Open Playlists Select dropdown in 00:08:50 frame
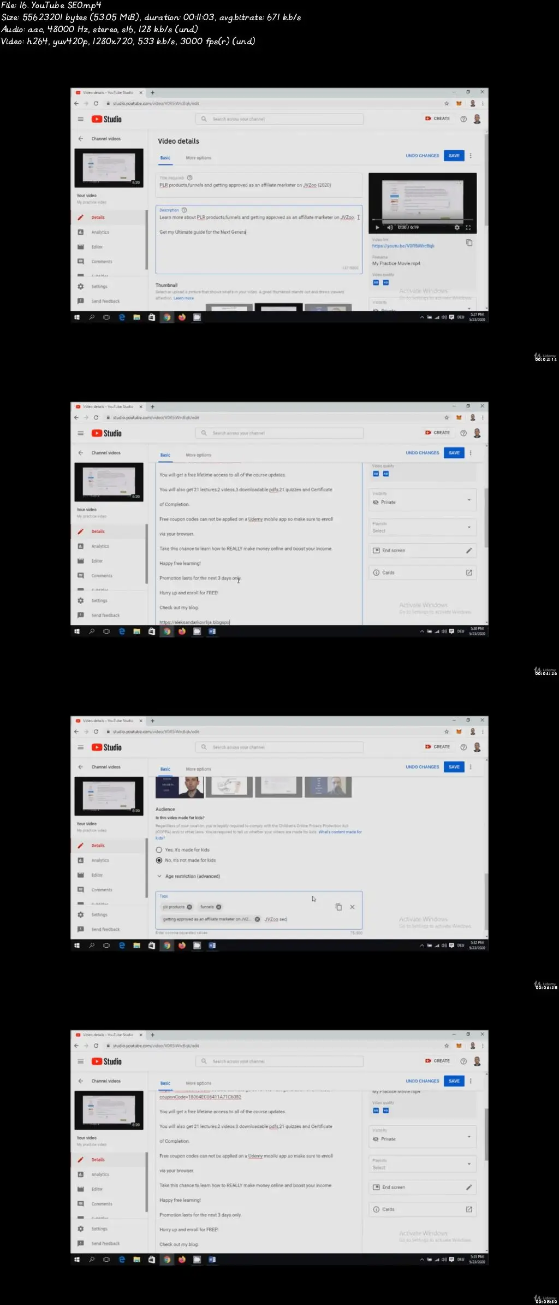Viewport: 559px width, 1305px height. tap(423, 1164)
